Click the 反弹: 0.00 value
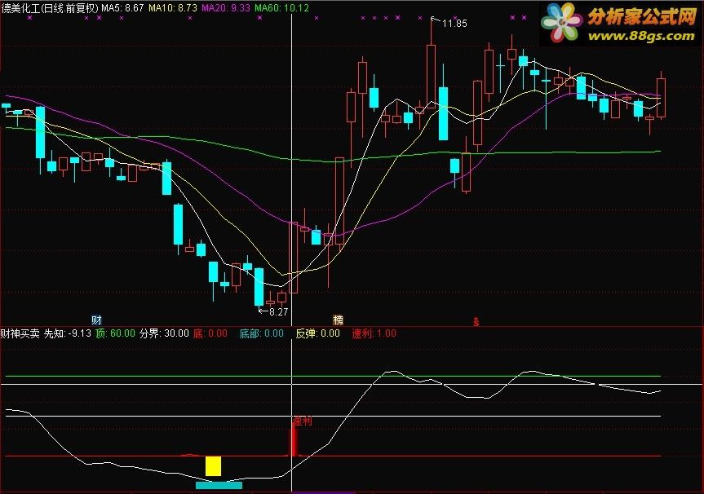Image resolution: width=704 pixels, height=494 pixels. point(318,333)
